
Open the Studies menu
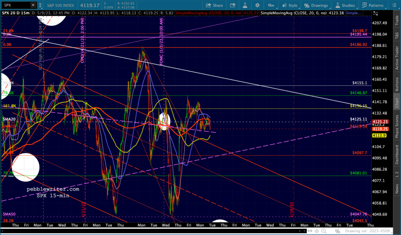[345, 5]
